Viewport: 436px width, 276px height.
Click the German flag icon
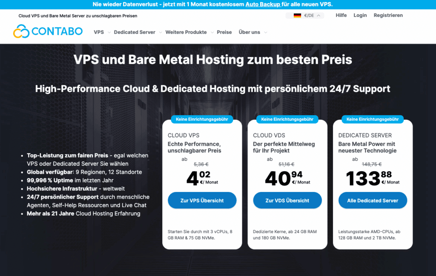click(x=297, y=16)
